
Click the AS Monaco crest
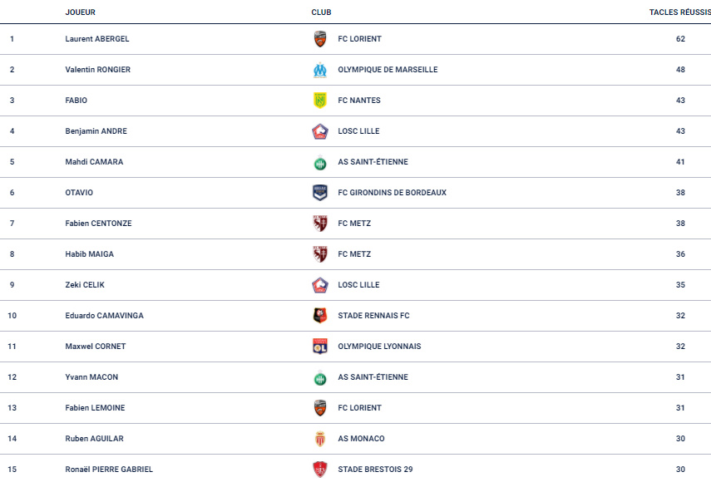(x=320, y=439)
